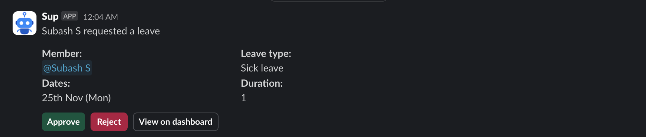Click the 'Dates:' field label
This screenshot has width=646, height=137.
coord(56,83)
